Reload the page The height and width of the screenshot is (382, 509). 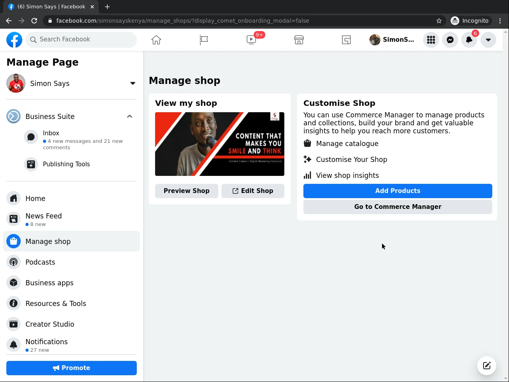pos(34,21)
